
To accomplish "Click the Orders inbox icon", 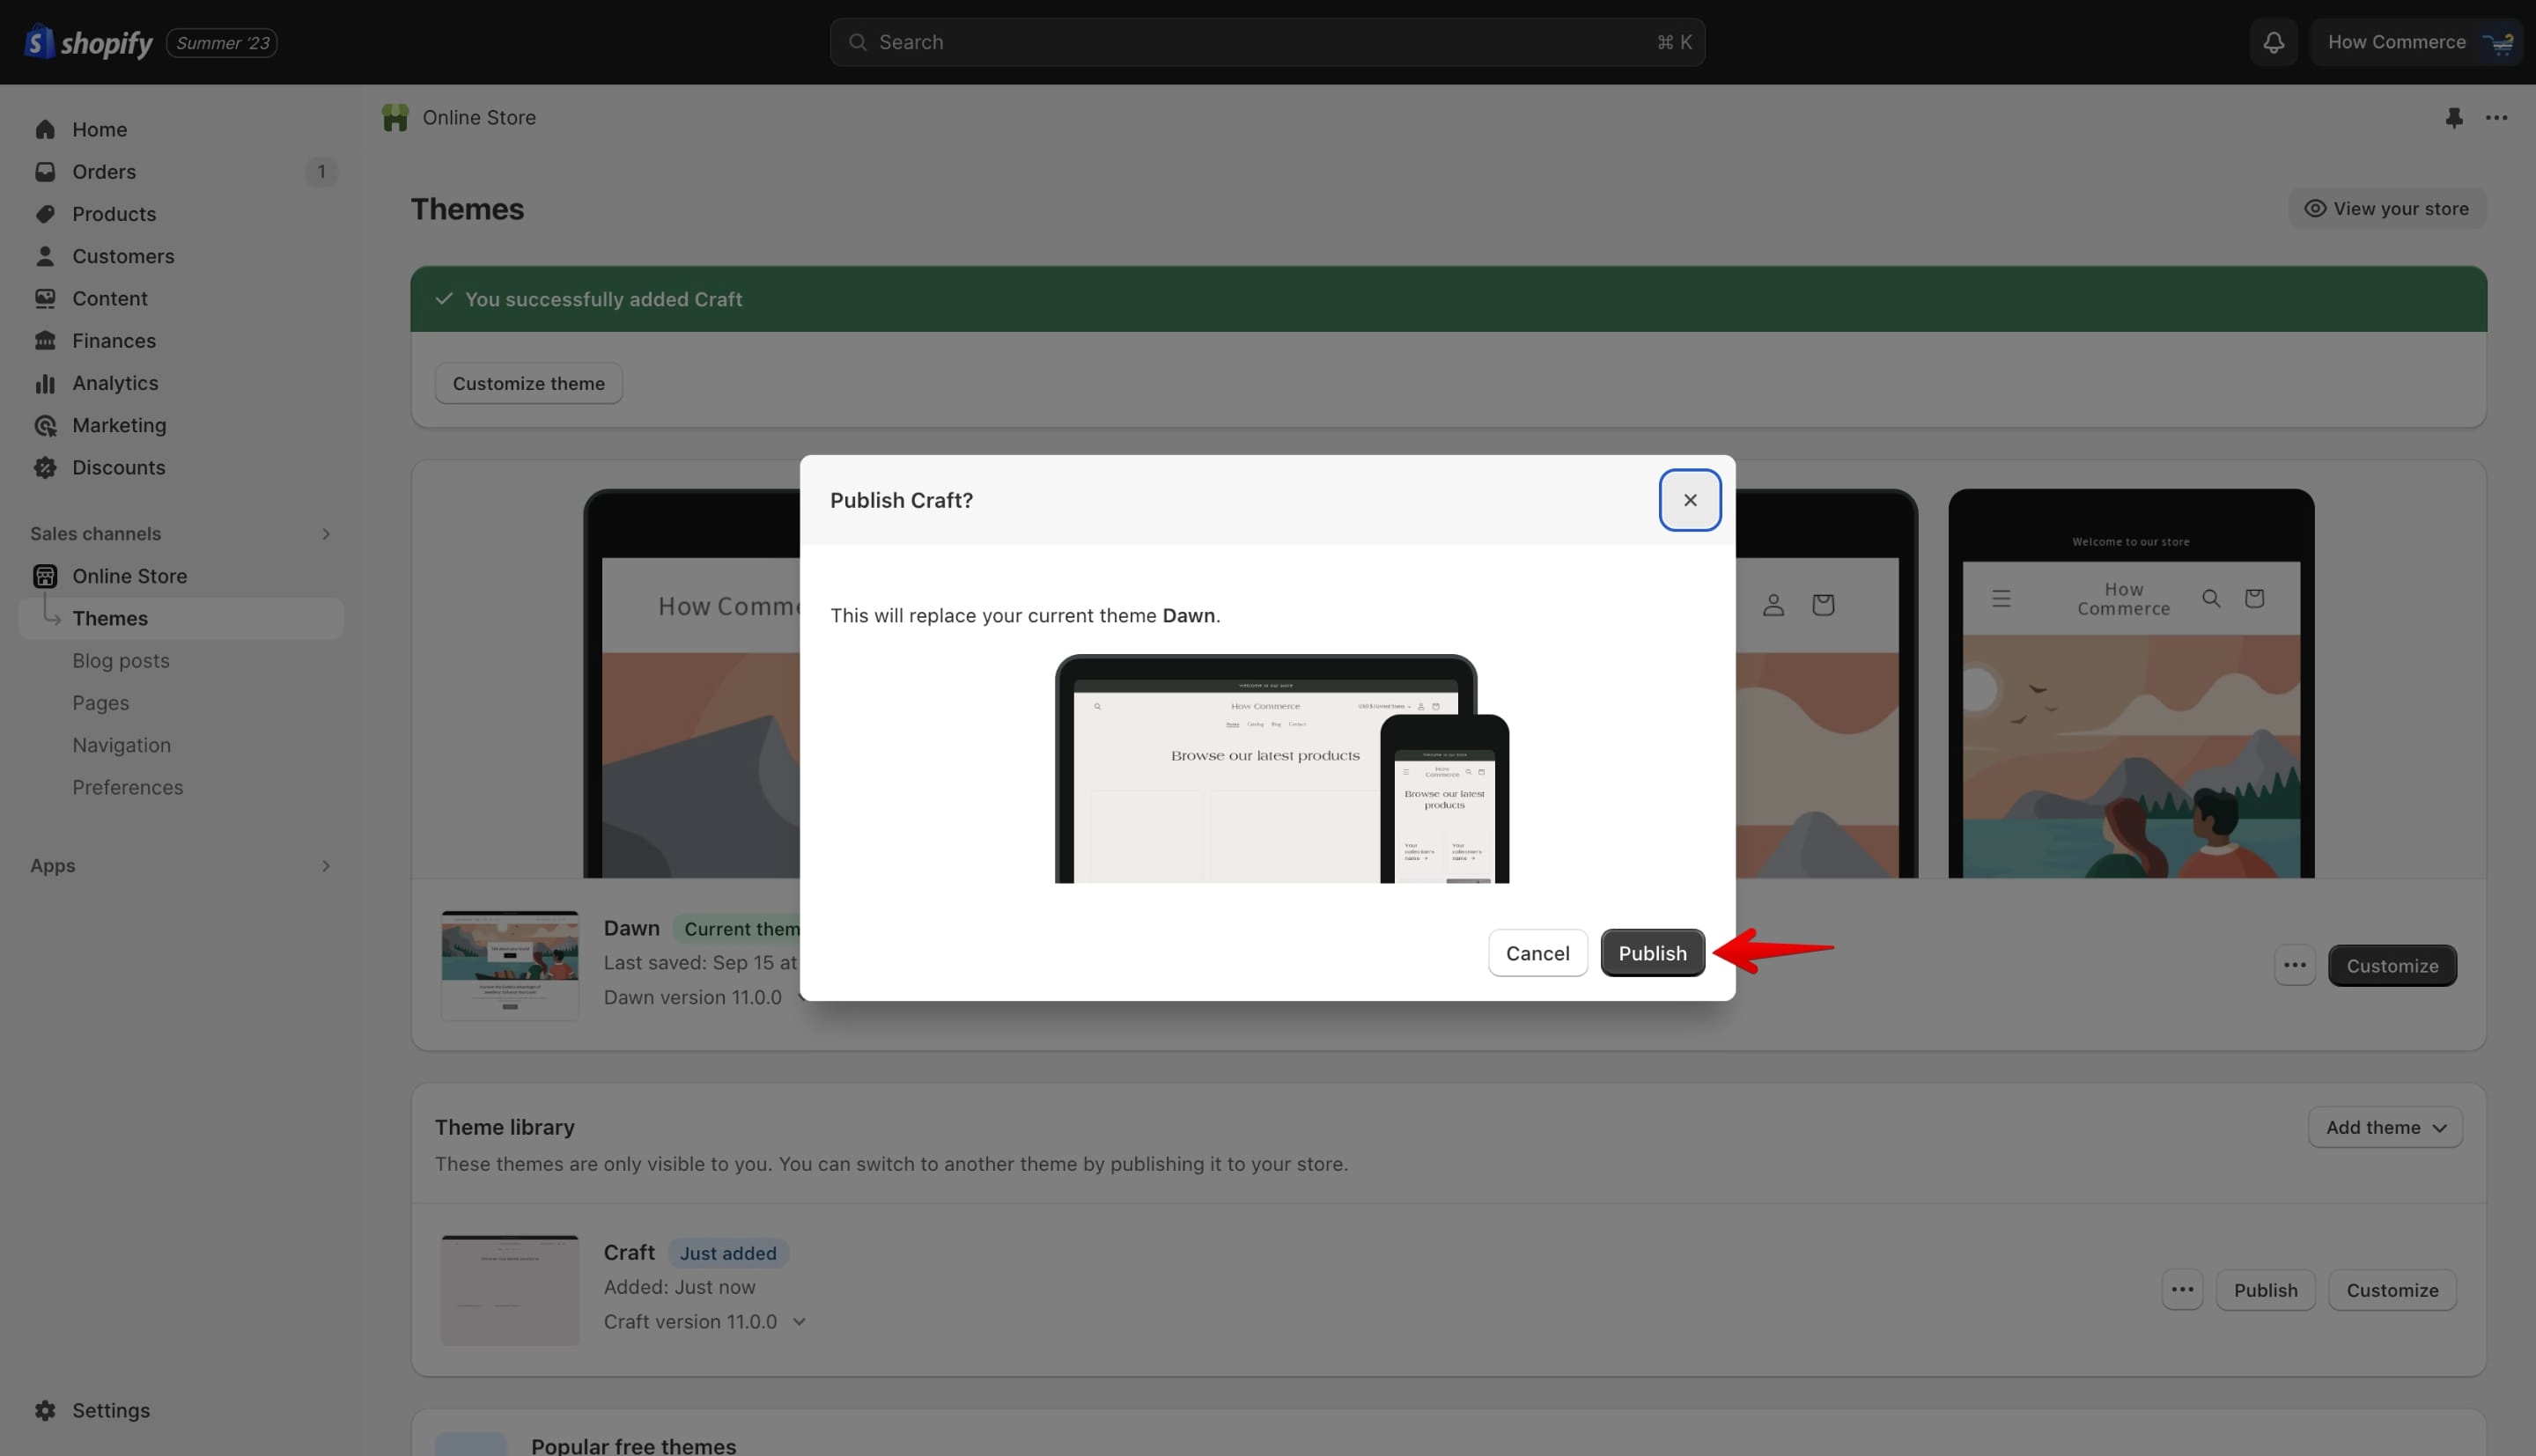I will (45, 172).
